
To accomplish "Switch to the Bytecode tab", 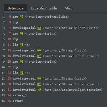I will tap(16, 8).
